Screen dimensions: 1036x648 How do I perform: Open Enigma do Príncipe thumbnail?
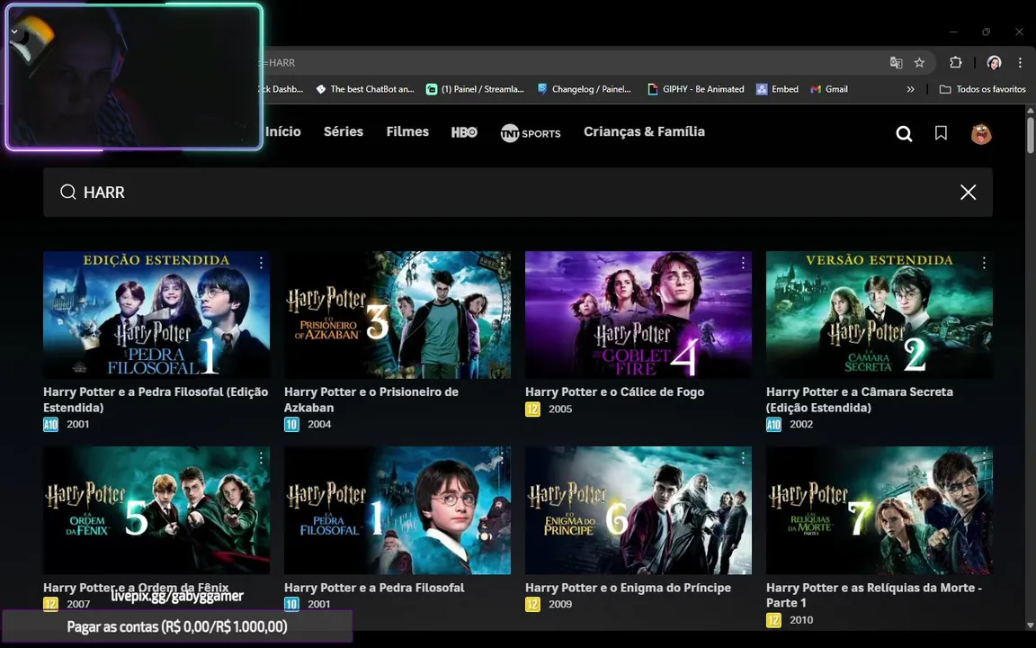pyautogui.click(x=639, y=510)
